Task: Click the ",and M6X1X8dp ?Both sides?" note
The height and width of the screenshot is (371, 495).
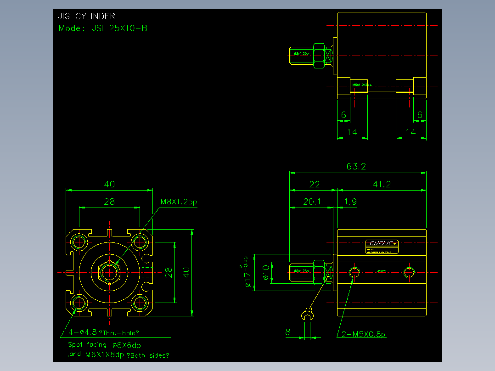Action: click(x=118, y=355)
